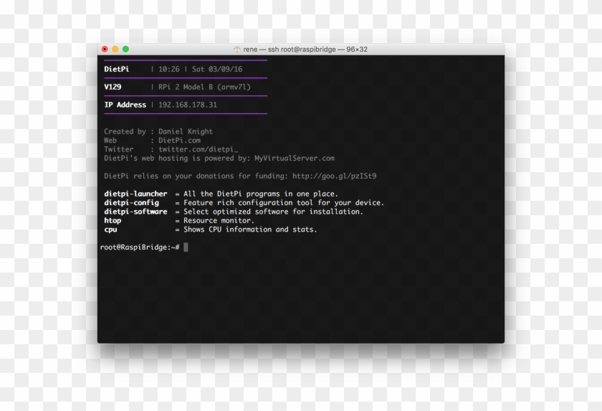
Task: Minimize the terminal using yellow button
Action: click(115, 49)
